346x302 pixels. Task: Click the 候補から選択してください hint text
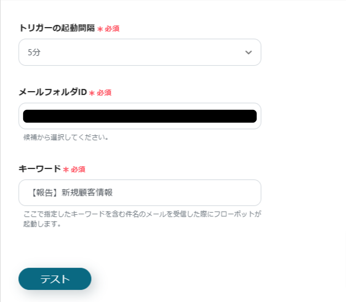click(66, 137)
